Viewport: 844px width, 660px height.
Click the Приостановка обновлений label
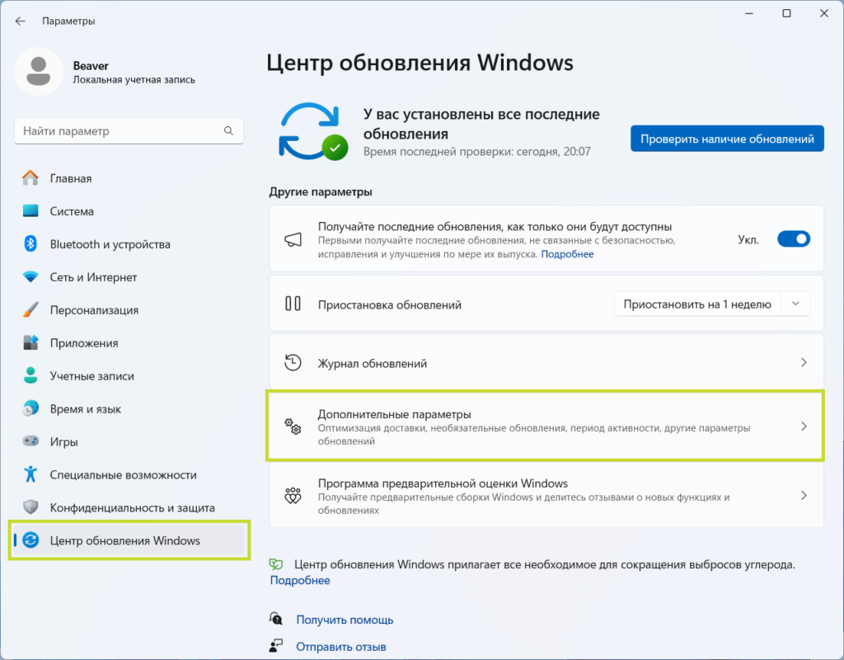coord(389,304)
